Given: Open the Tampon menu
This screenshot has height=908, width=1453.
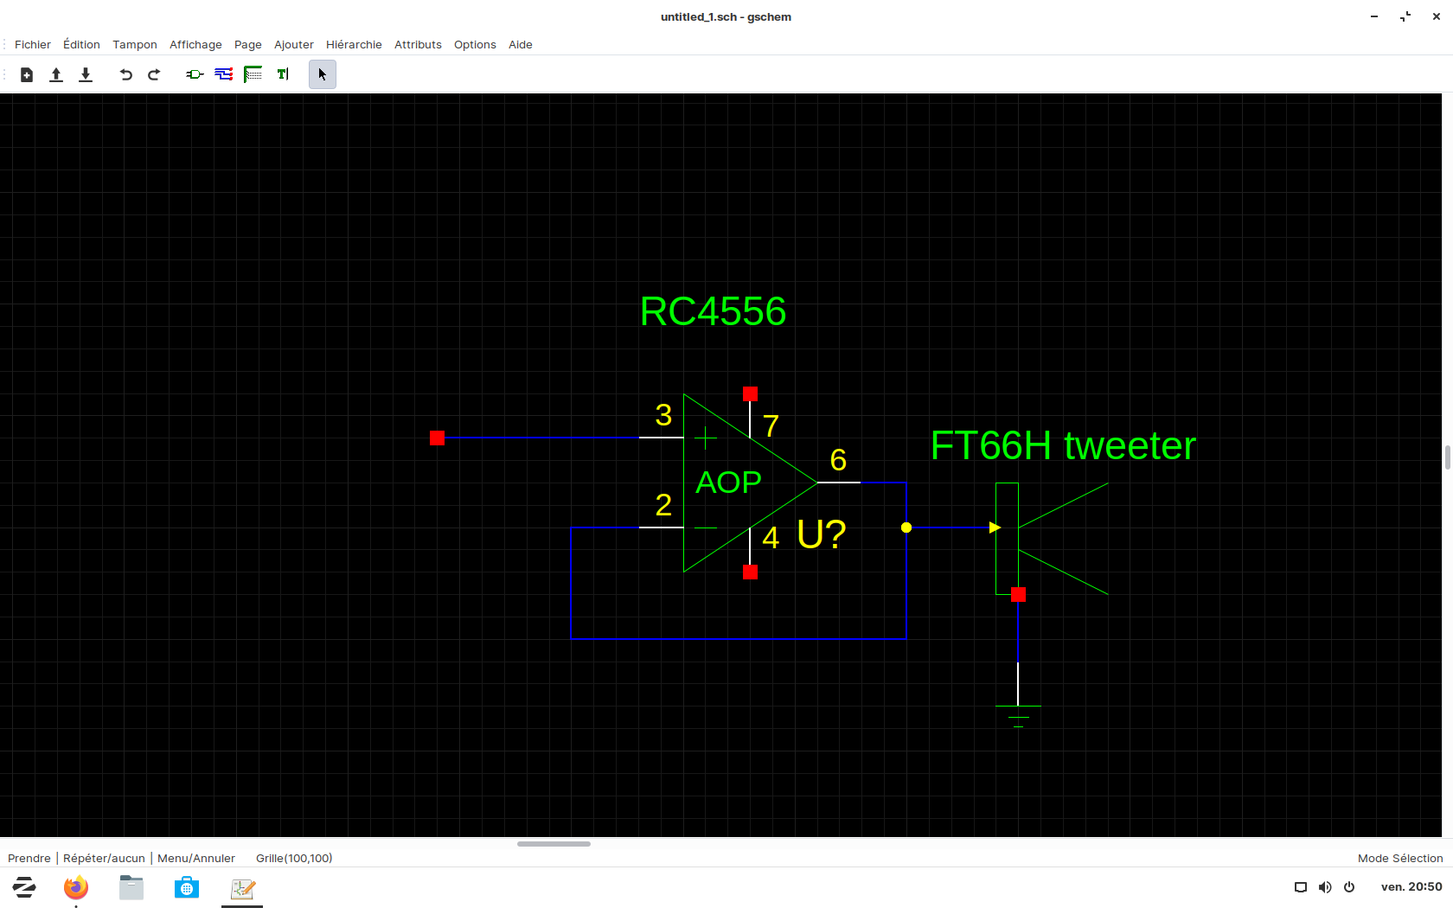Looking at the screenshot, I should [x=135, y=45].
